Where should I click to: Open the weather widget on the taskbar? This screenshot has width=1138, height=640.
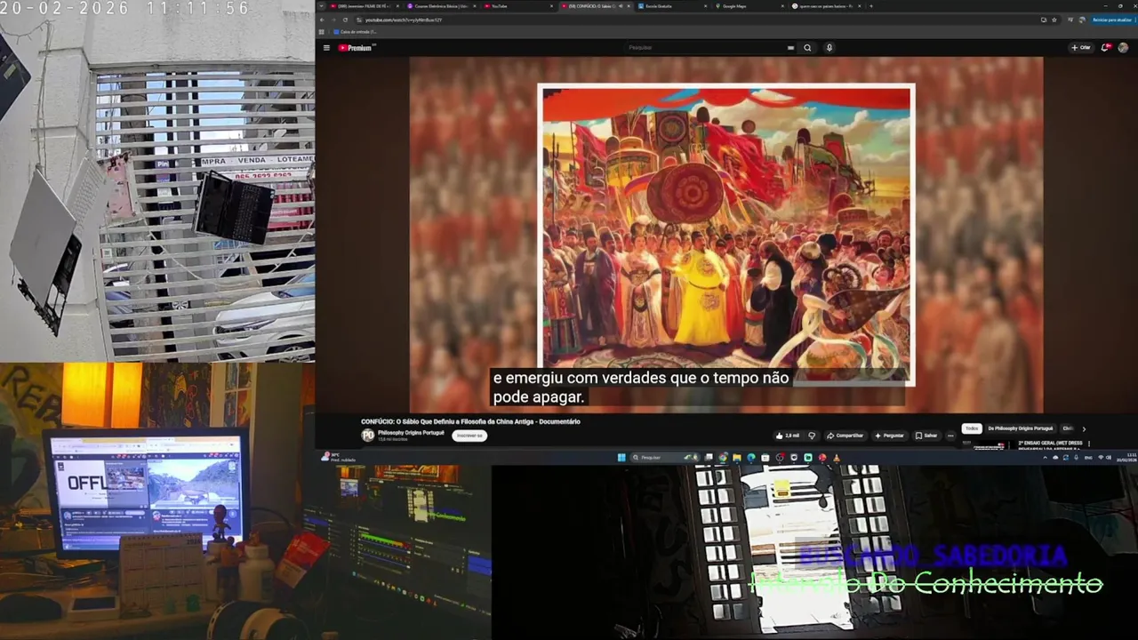(x=336, y=457)
